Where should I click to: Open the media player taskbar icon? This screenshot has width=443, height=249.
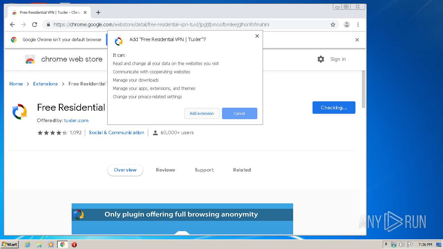tap(51, 245)
